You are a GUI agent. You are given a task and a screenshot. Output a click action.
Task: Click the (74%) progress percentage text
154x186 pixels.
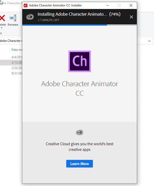[115, 14]
